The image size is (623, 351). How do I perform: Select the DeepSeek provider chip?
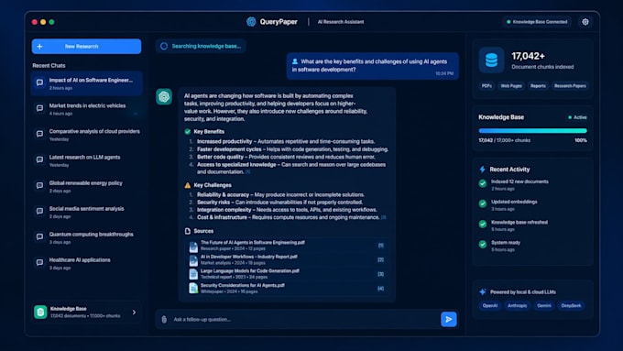point(571,306)
